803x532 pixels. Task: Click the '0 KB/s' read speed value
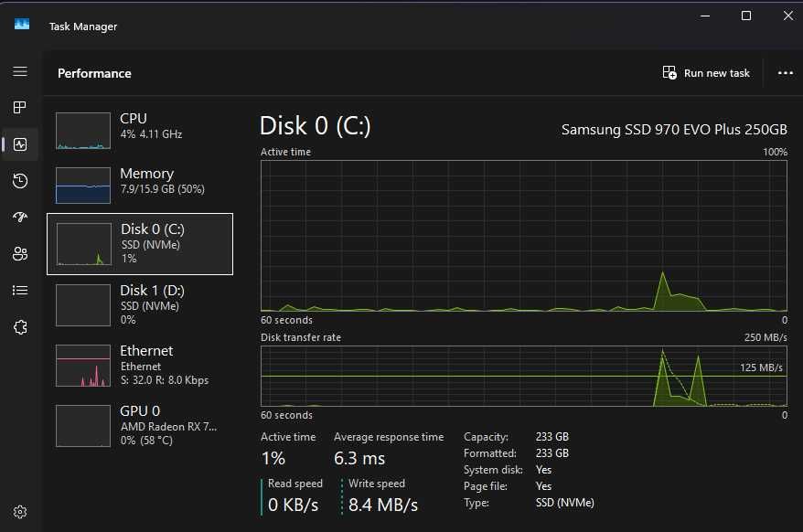(x=293, y=505)
